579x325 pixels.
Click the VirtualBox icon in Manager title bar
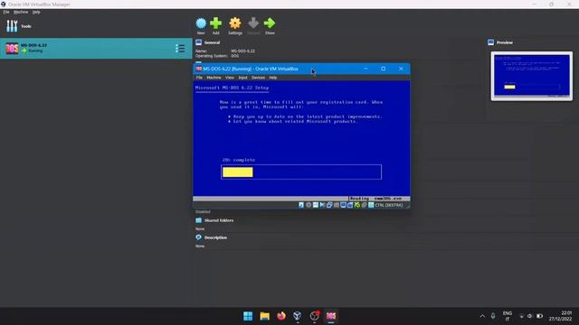pyautogui.click(x=4, y=5)
